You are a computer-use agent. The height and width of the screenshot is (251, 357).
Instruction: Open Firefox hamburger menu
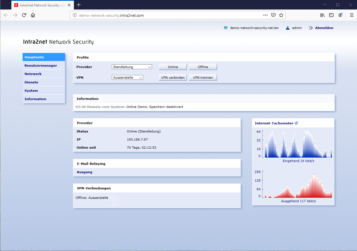tap(351, 15)
